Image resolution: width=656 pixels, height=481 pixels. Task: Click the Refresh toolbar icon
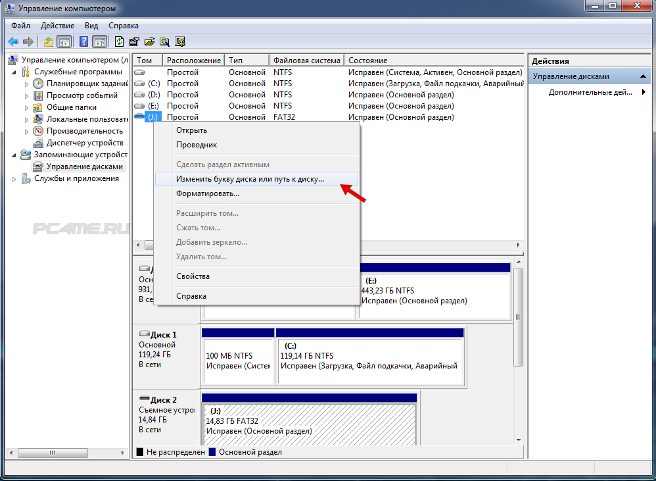point(119,42)
